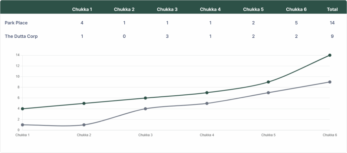Click Park Place's total score of 14
The height and width of the screenshot is (153, 347).
332,23
